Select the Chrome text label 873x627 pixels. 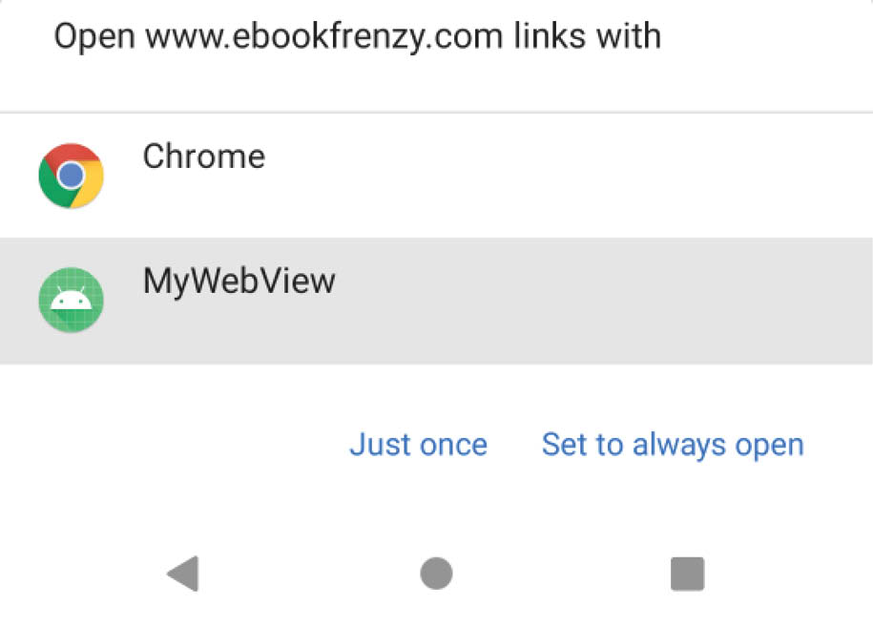coord(204,156)
